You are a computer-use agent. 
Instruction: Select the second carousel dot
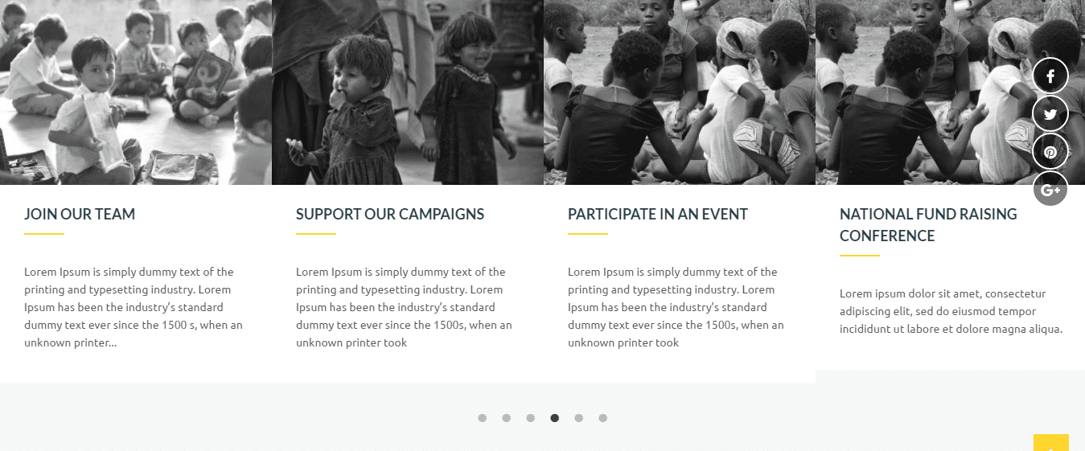pos(507,418)
